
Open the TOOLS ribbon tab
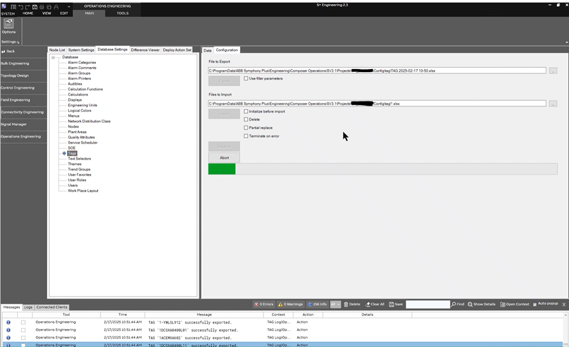pos(122,13)
